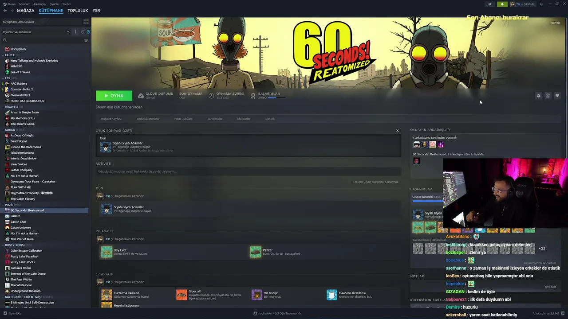Open the Puan Dükkânı link
The width and height of the screenshot is (568, 319).
tap(183, 119)
